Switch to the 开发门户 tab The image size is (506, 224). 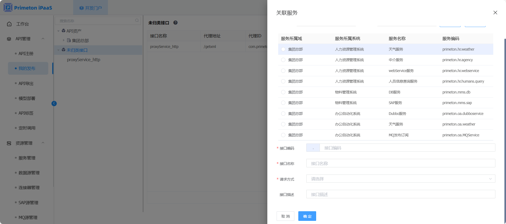(91, 8)
